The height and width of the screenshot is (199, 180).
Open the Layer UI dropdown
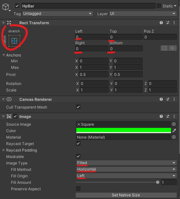point(143,14)
